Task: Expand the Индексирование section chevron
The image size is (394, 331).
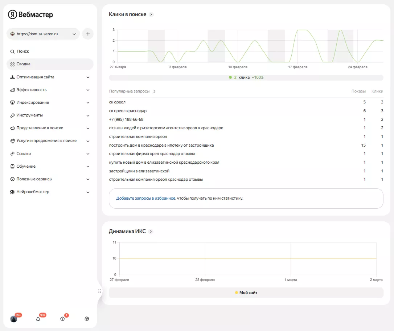Action: (x=88, y=103)
